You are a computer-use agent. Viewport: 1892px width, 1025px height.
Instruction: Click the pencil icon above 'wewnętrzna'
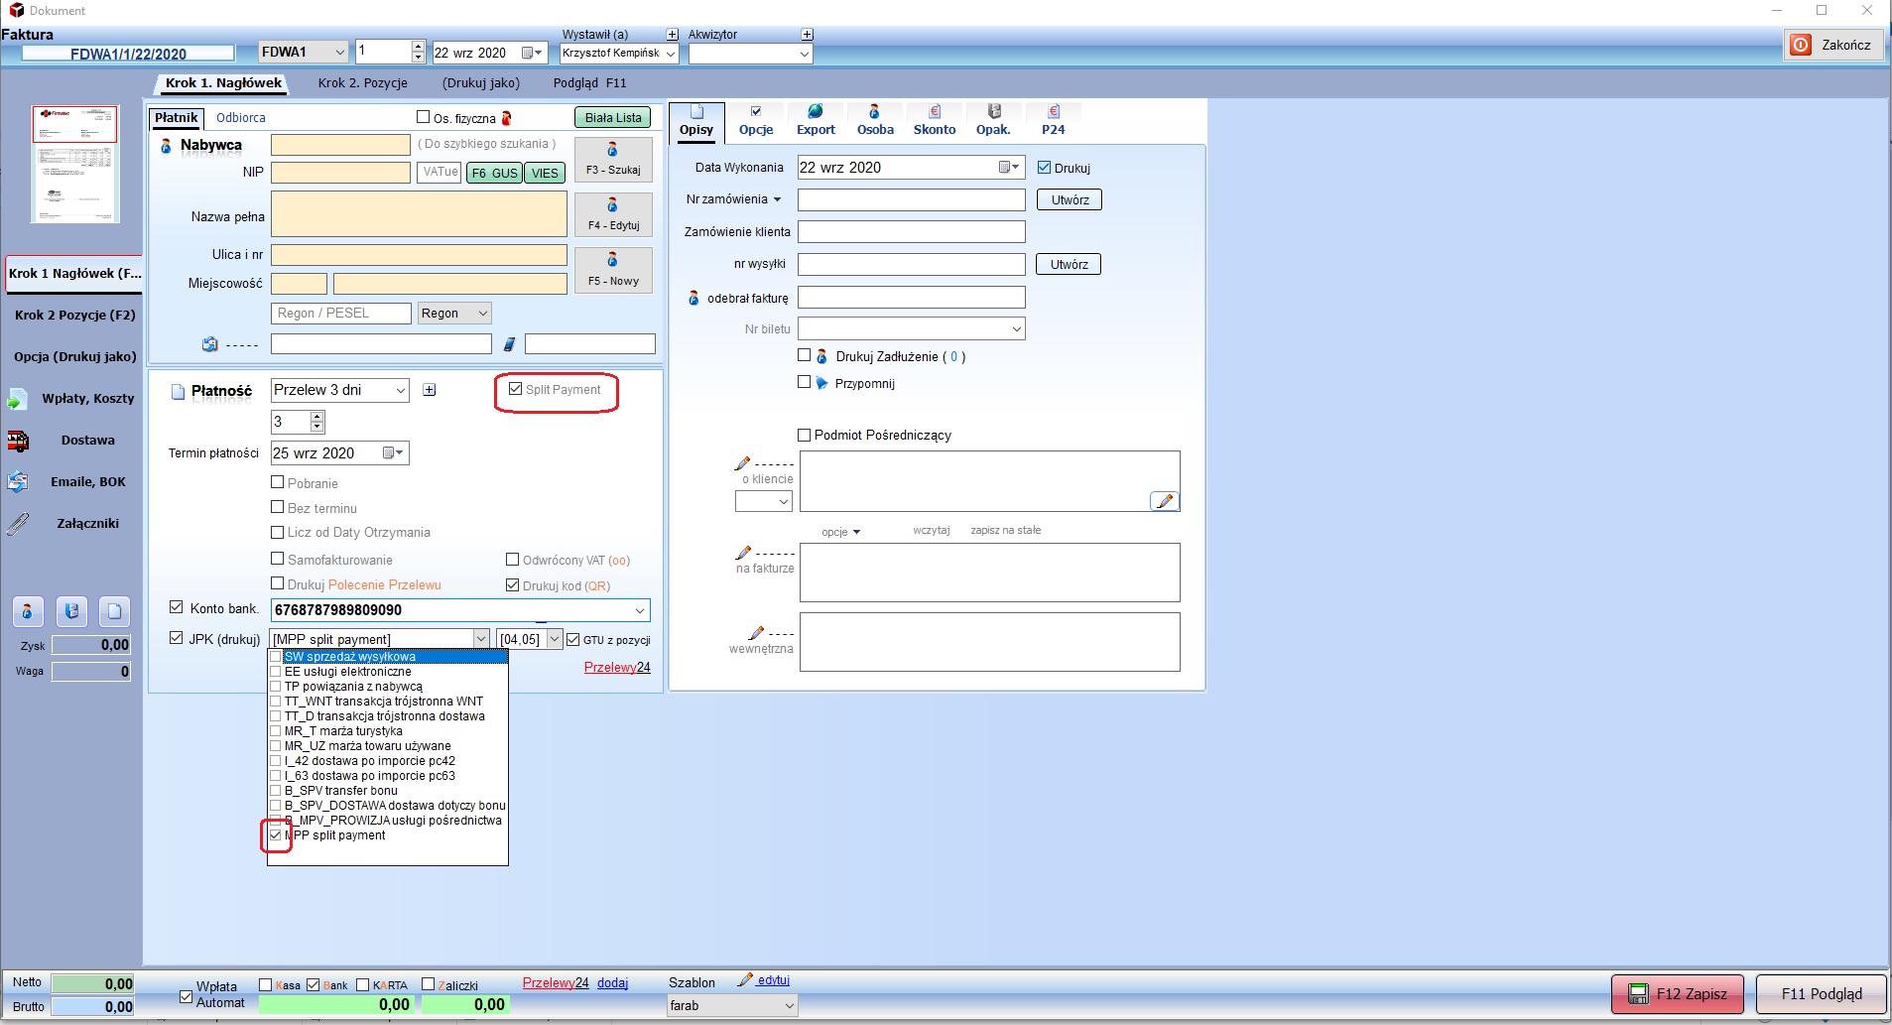(x=756, y=632)
